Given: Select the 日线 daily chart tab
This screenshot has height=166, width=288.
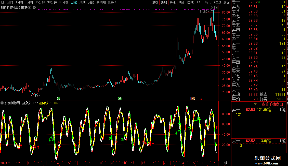Looking at the screenshot, I should (74, 2).
